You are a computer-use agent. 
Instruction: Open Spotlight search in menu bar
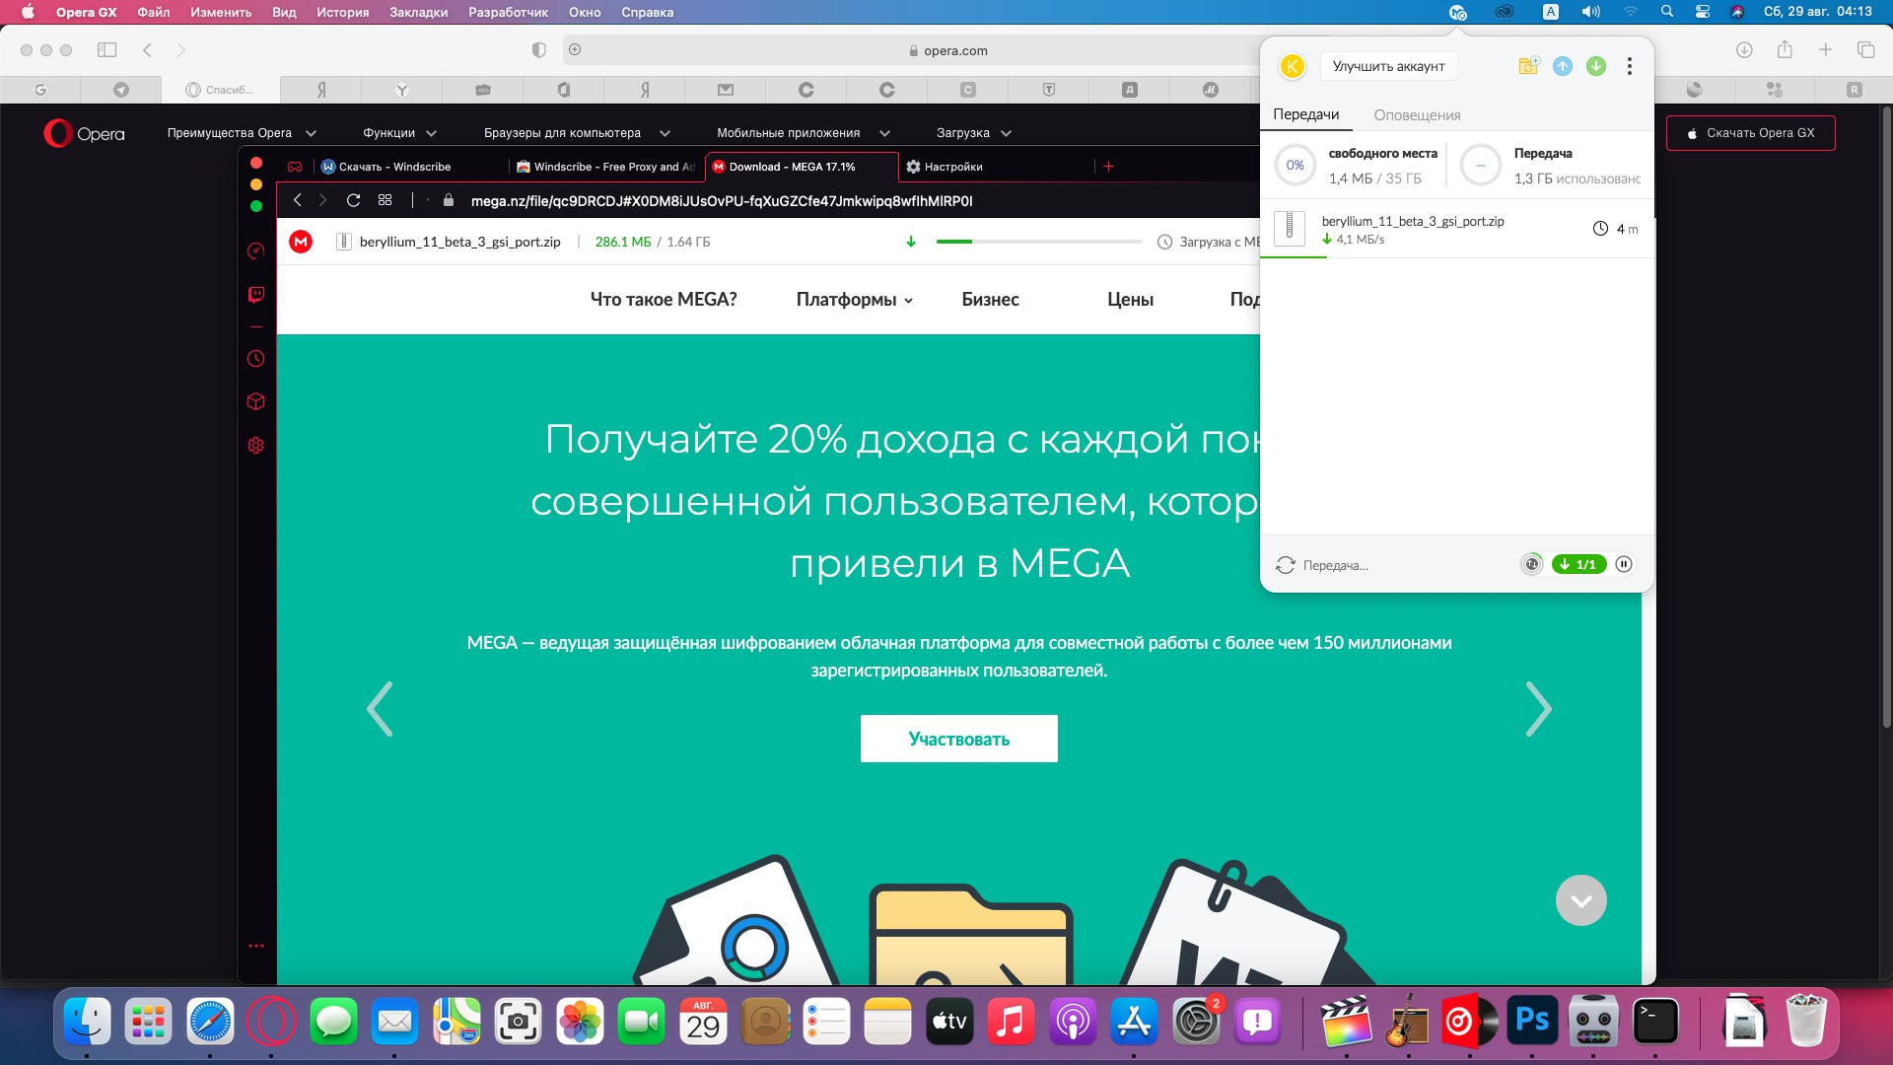coord(1666,12)
